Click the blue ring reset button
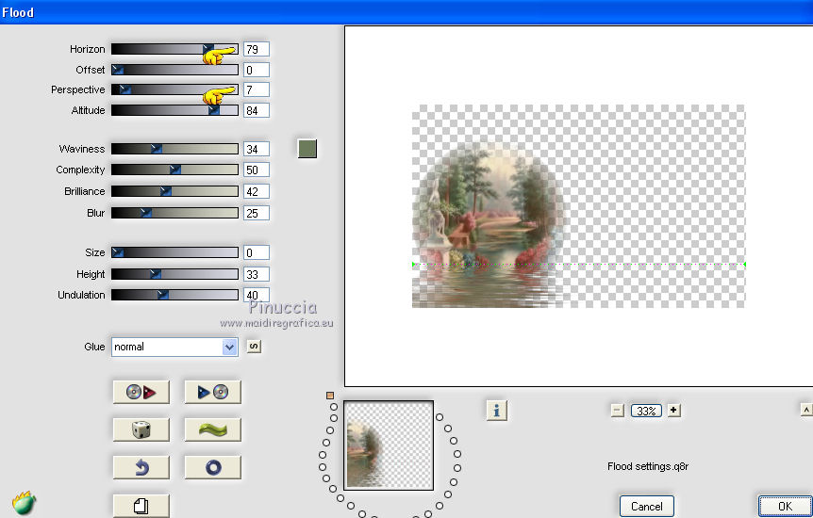Viewport: 813px width, 518px height. tap(212, 467)
